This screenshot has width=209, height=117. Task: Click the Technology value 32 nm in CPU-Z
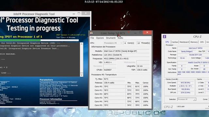point(182,58)
